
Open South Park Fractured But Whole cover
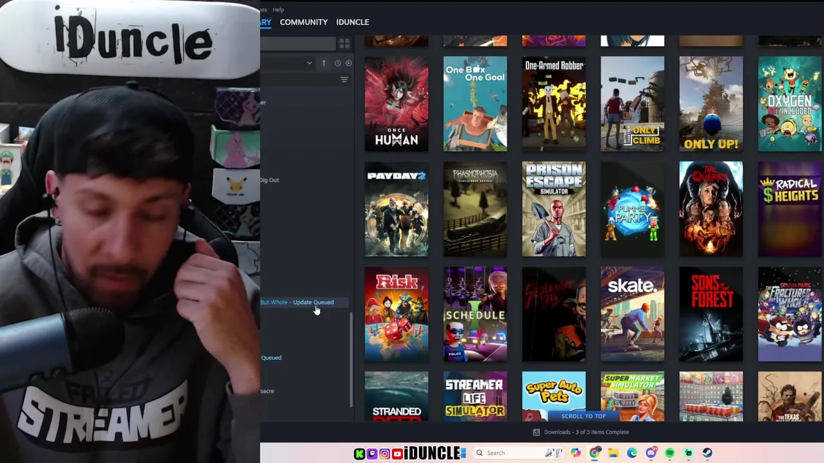click(x=790, y=314)
